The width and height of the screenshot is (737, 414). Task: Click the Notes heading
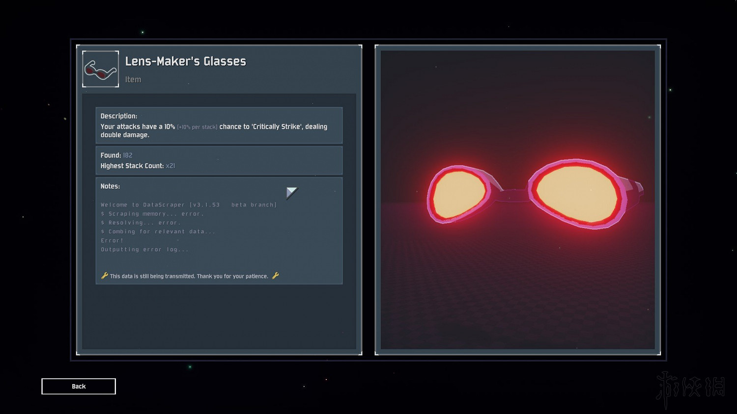tap(110, 186)
